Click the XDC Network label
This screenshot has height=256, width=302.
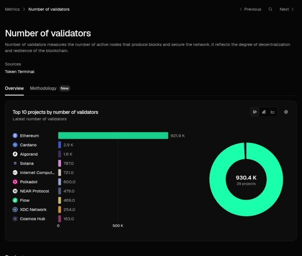click(33, 210)
